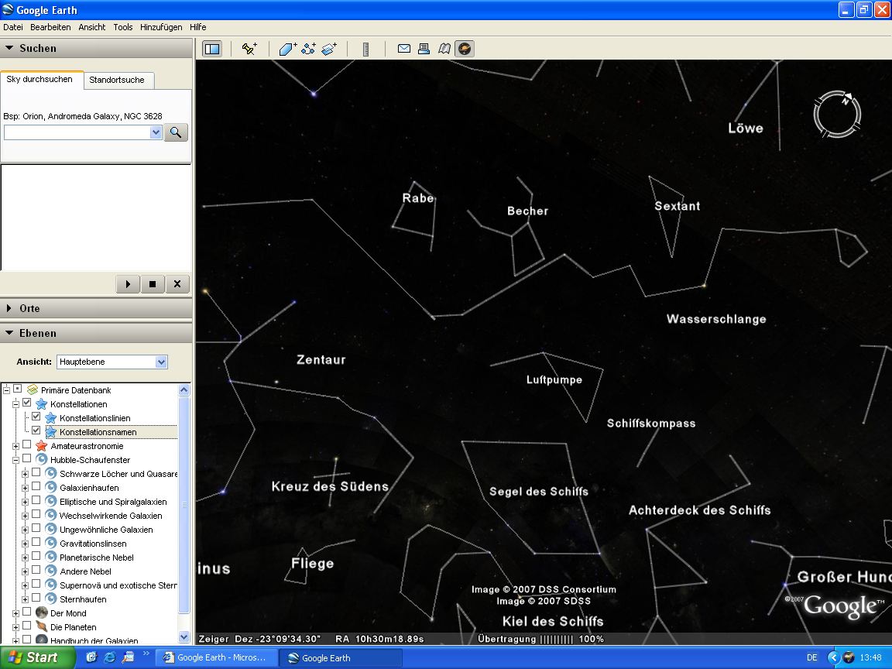
Task: Click the Andere Nebel swirl icon
Action: 50,571
